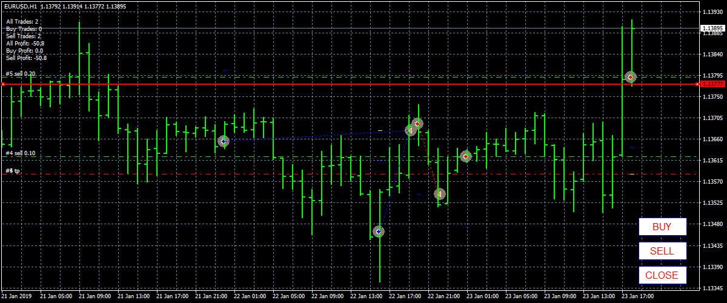Select the blue arrow marker near 21 Jan 21:00
727x303 pixels.
pyautogui.click(x=223, y=141)
